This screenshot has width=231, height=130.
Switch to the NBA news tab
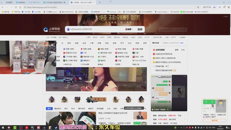[x=73, y=109]
